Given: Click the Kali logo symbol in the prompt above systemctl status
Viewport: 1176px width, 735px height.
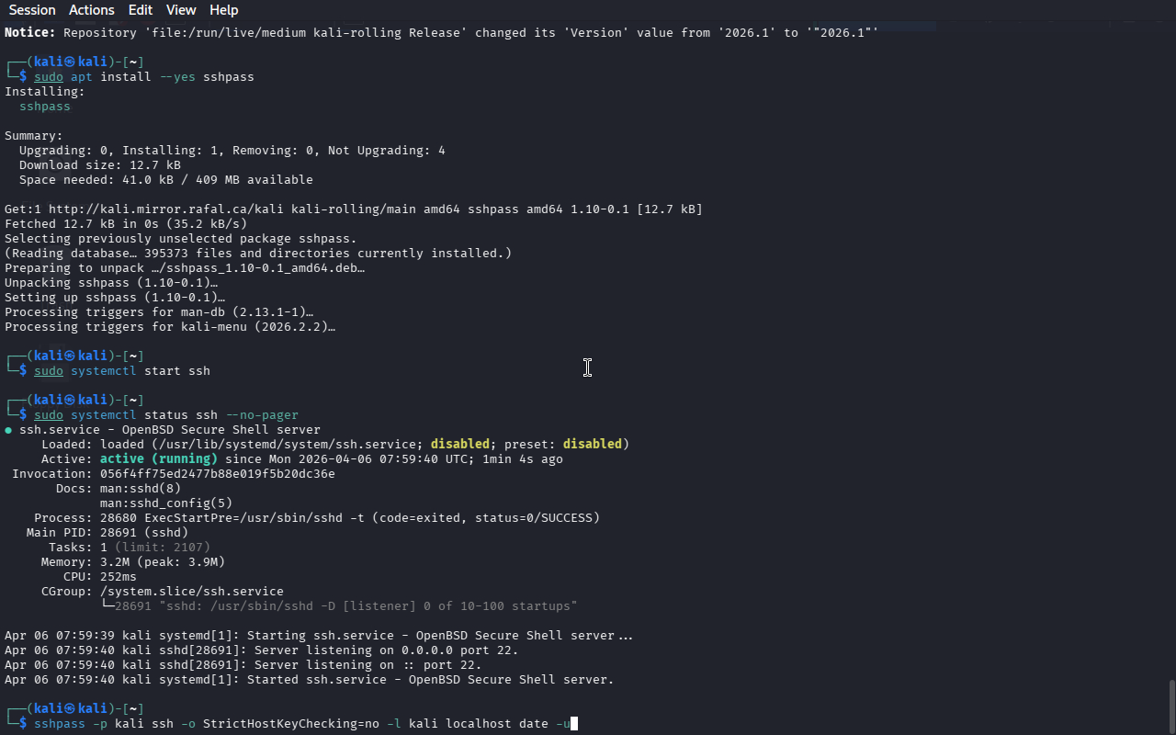Looking at the screenshot, I should pyautogui.click(x=71, y=401).
